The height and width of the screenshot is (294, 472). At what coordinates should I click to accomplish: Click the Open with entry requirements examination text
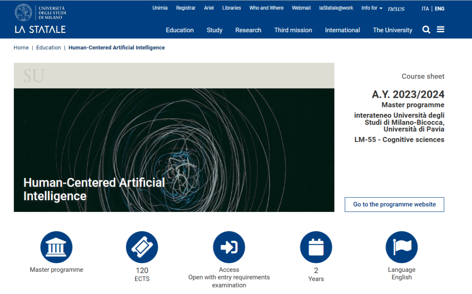229,281
